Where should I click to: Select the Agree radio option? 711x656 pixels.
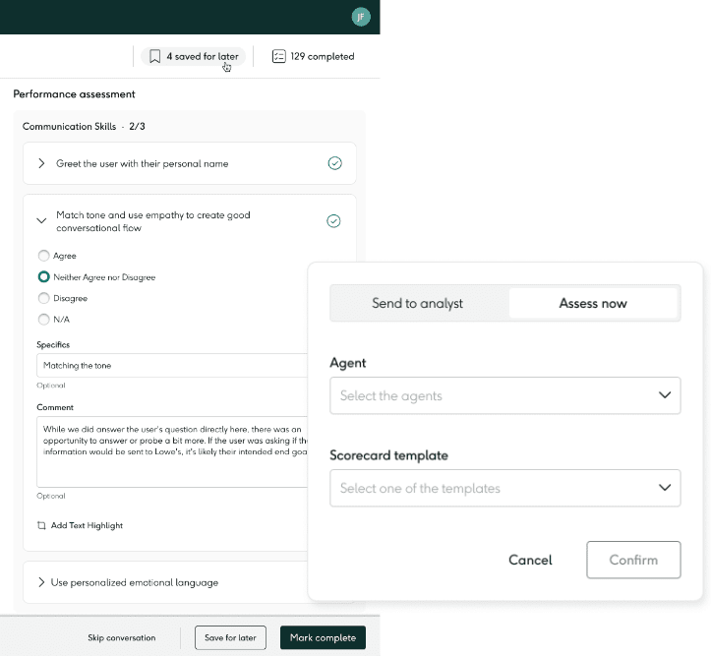pyautogui.click(x=43, y=256)
